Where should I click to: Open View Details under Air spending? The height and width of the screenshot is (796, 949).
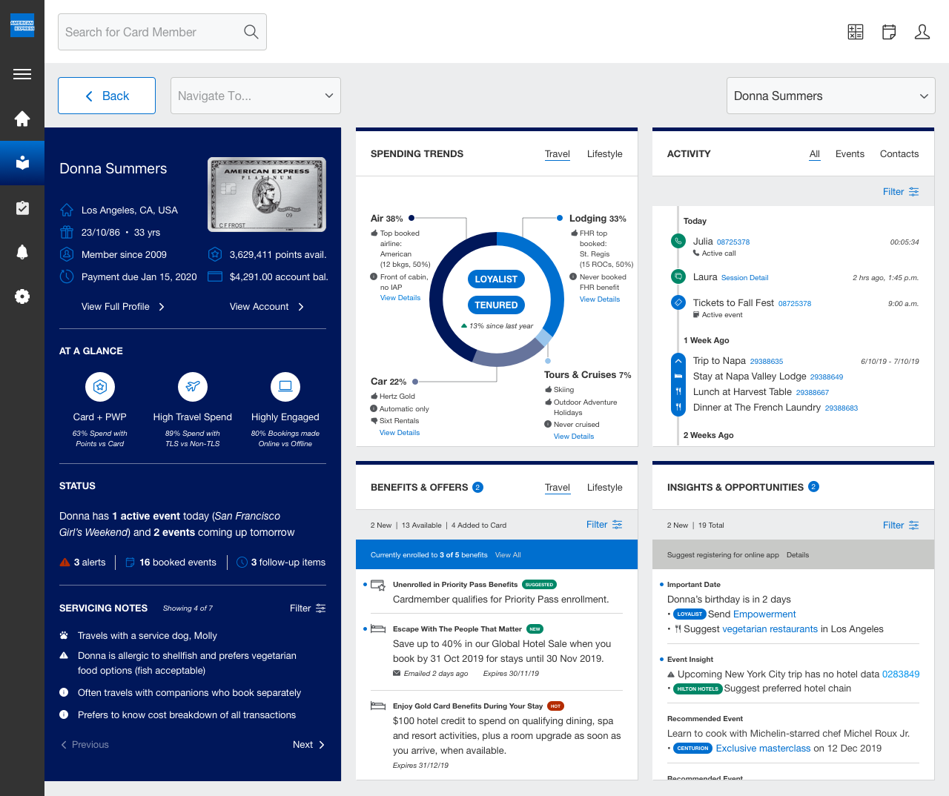pyautogui.click(x=400, y=298)
